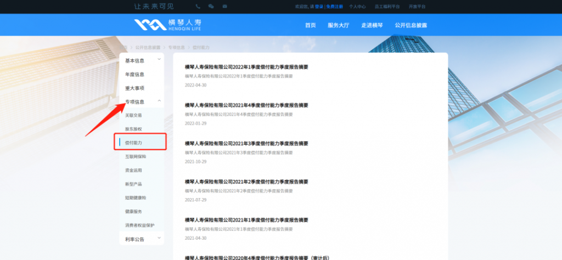Open 服务大厅 navigation item
The height and width of the screenshot is (260, 562).
pos(338,25)
